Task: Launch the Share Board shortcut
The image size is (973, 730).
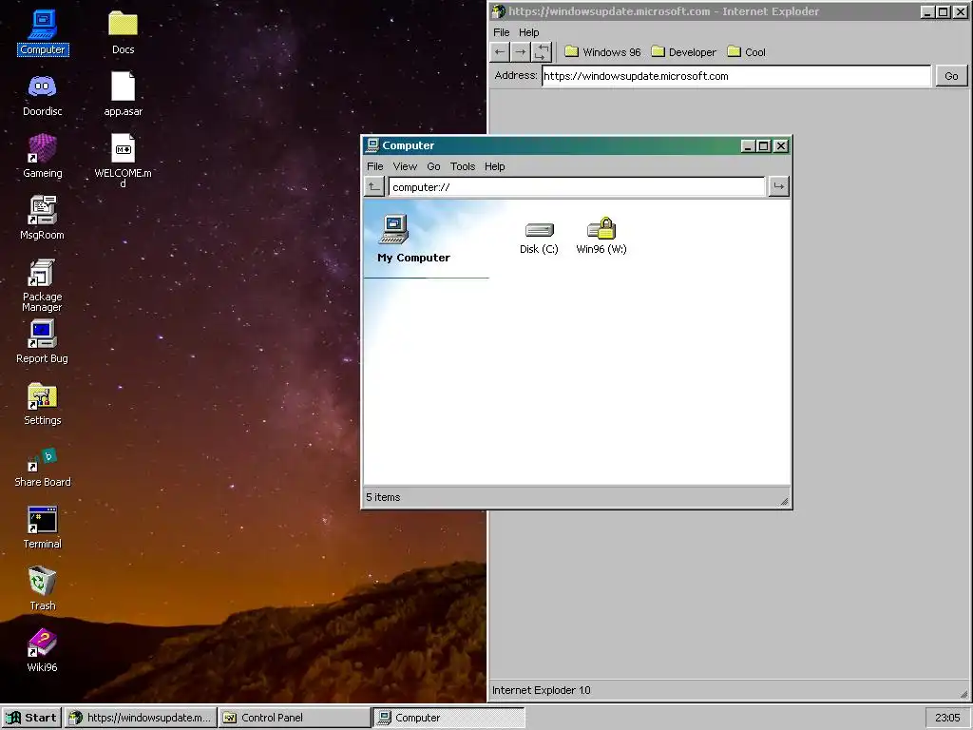Action: [x=42, y=466]
